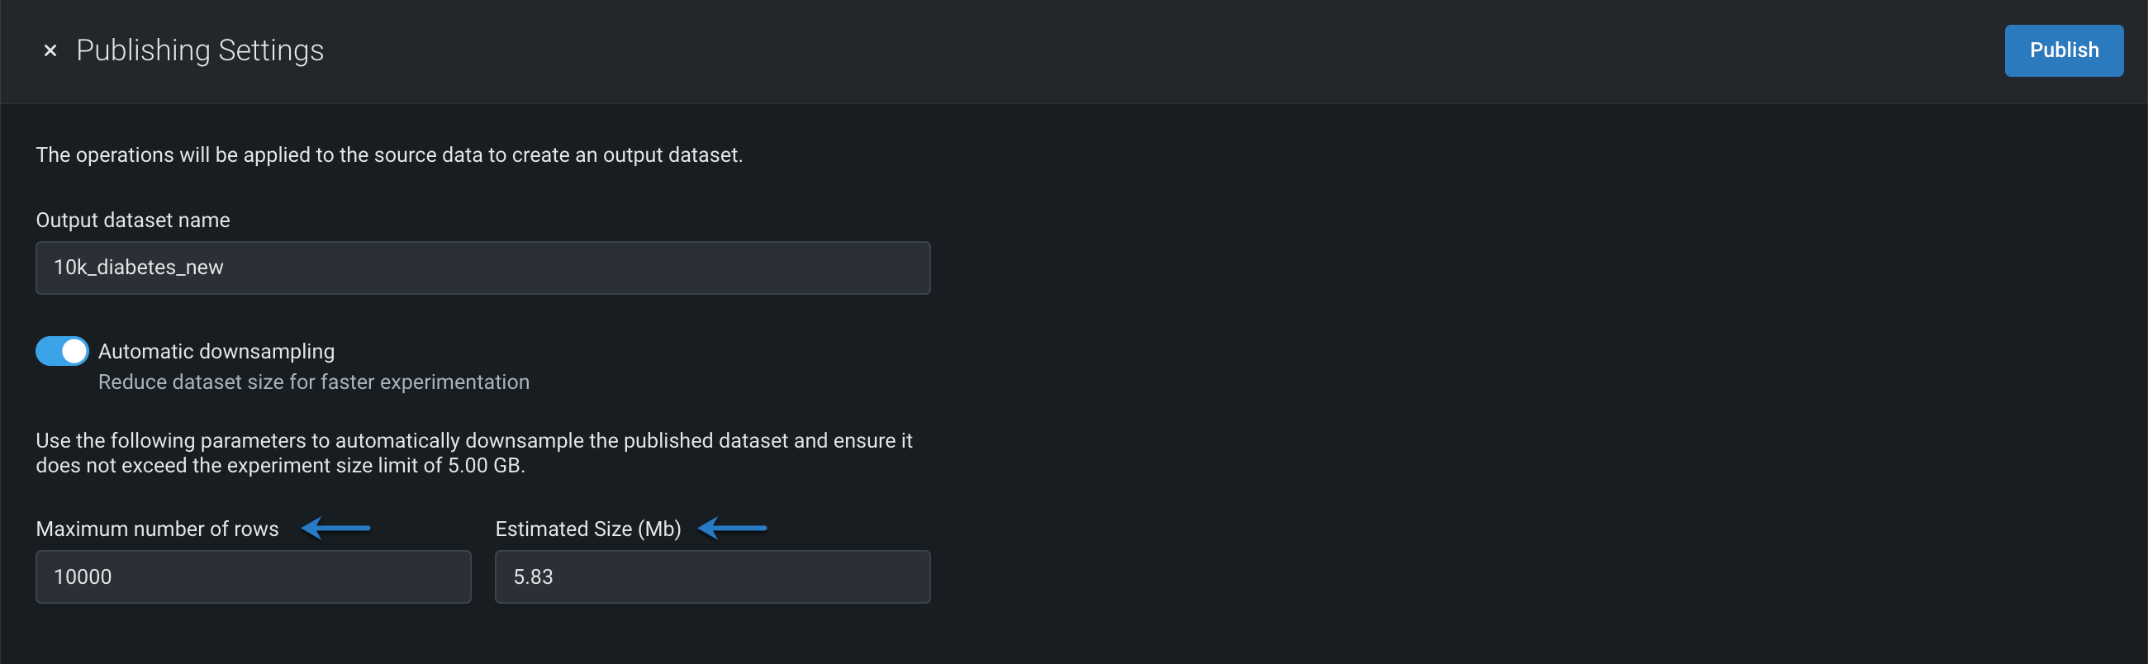Close the Publishing Settings panel
Screen dimensions: 2148x664
50,51
